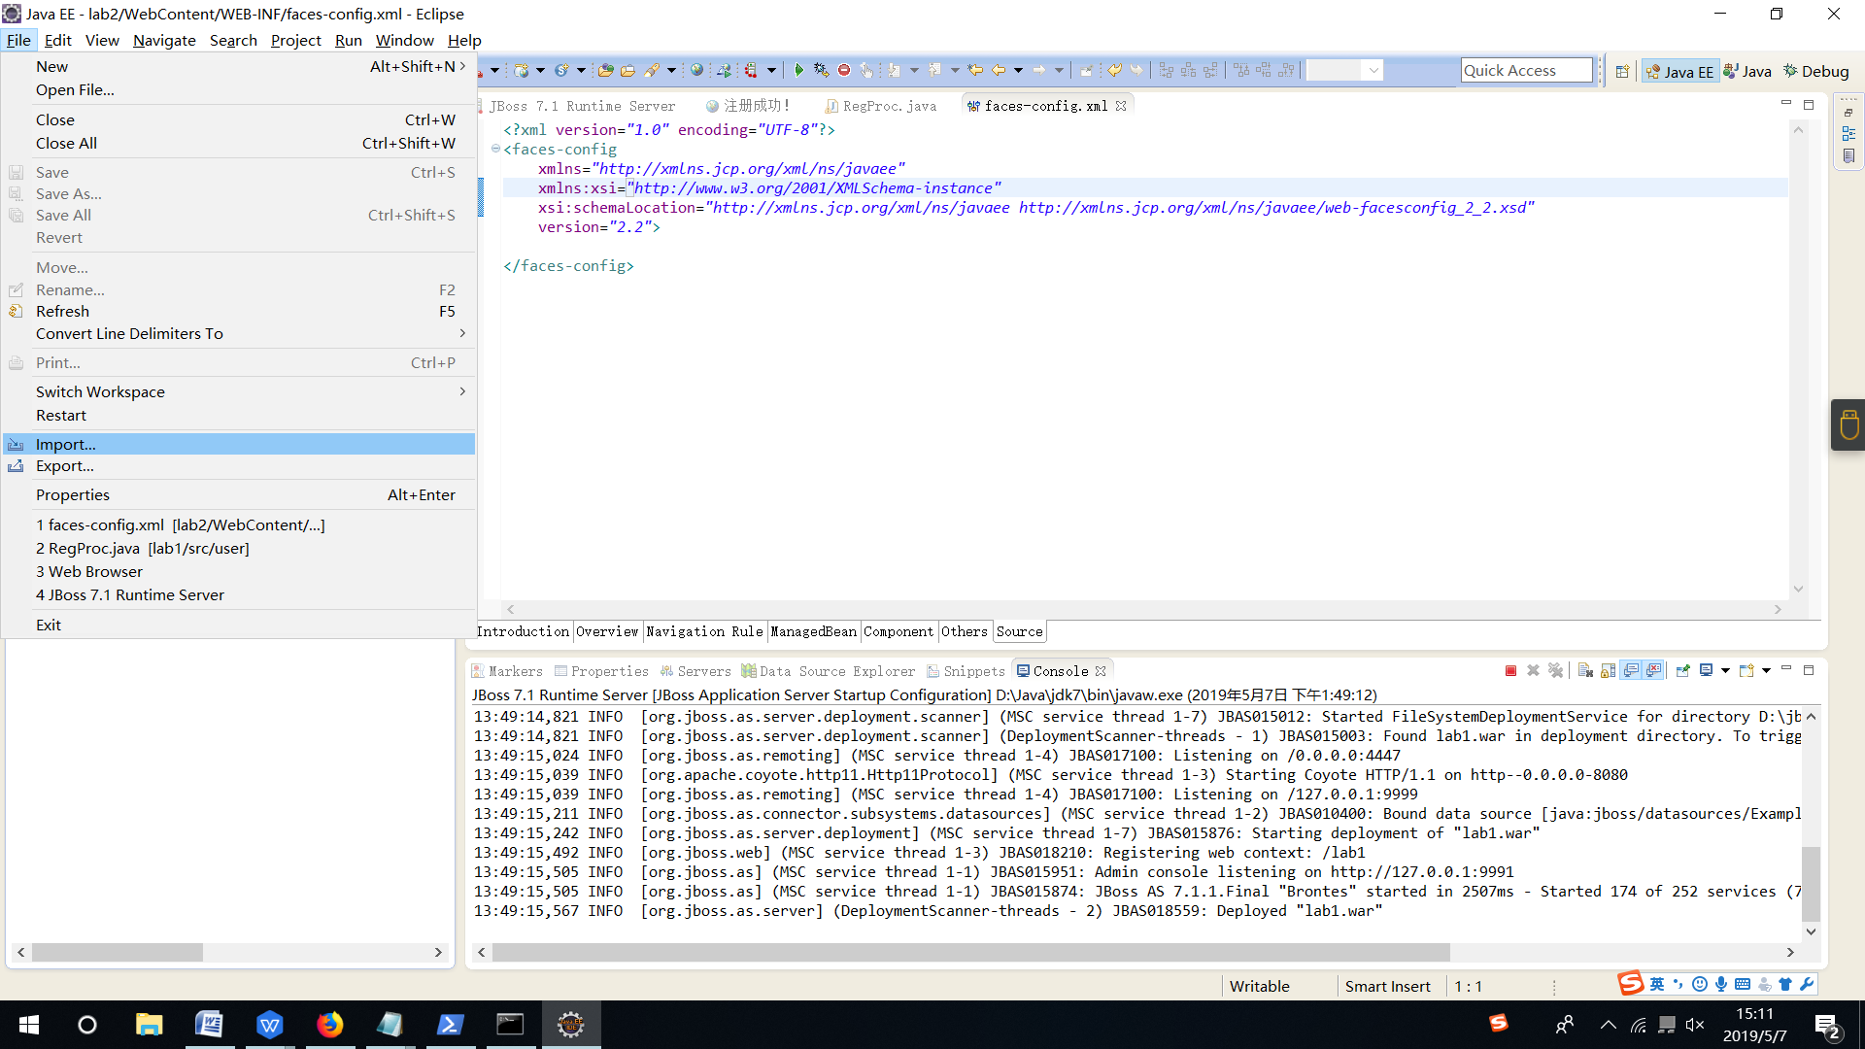Screen dimensions: 1865x1049
Task: Click Back navigation arrow in toolbar
Action: pyautogui.click(x=998, y=70)
